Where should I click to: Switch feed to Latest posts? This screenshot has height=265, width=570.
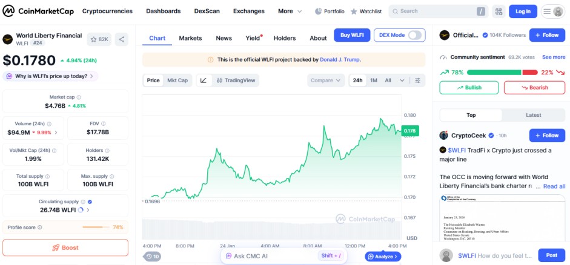tap(533, 115)
